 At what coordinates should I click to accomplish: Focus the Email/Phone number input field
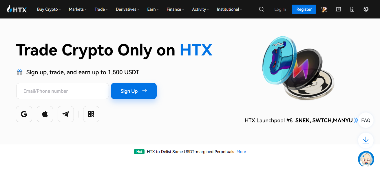63,91
